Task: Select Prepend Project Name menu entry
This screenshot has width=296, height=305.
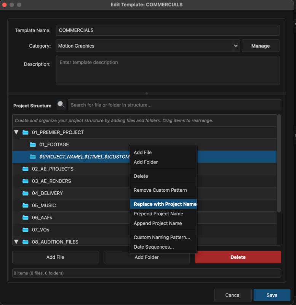Action: (x=163, y=213)
